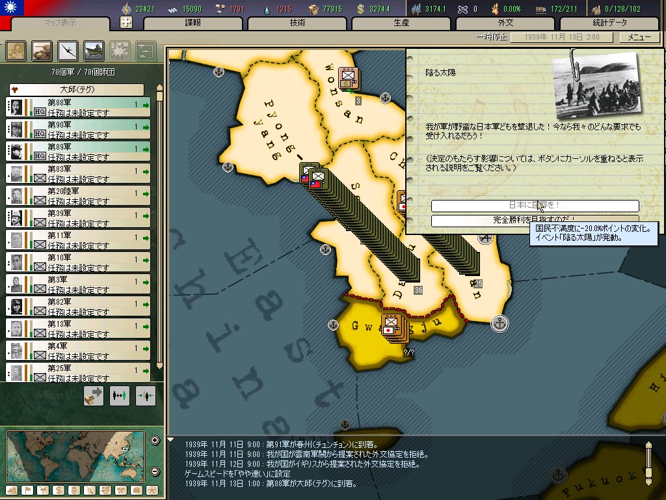Open the 生産 production tab
The height and width of the screenshot is (500, 666).
click(x=401, y=23)
